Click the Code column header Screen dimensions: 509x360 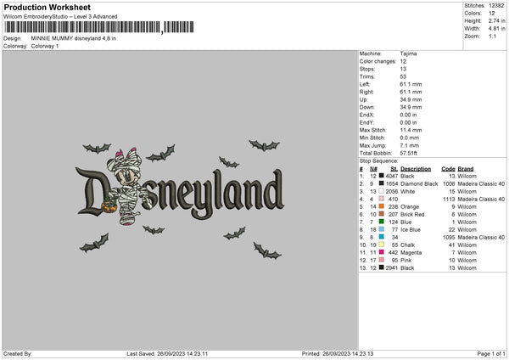click(448, 169)
